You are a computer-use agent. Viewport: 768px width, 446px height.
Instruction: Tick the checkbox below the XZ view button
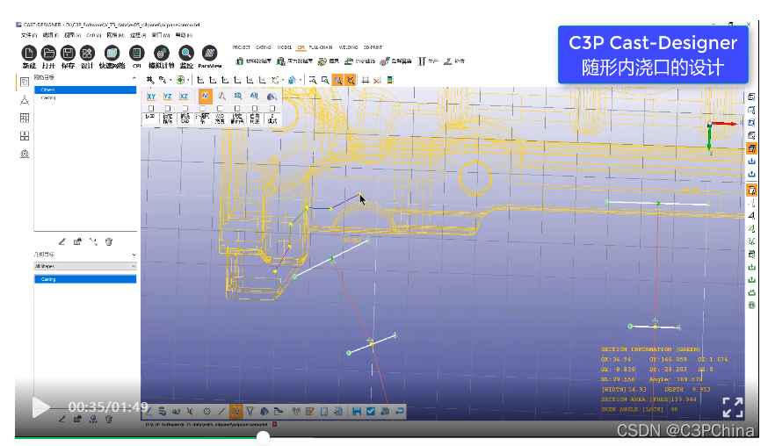click(185, 108)
